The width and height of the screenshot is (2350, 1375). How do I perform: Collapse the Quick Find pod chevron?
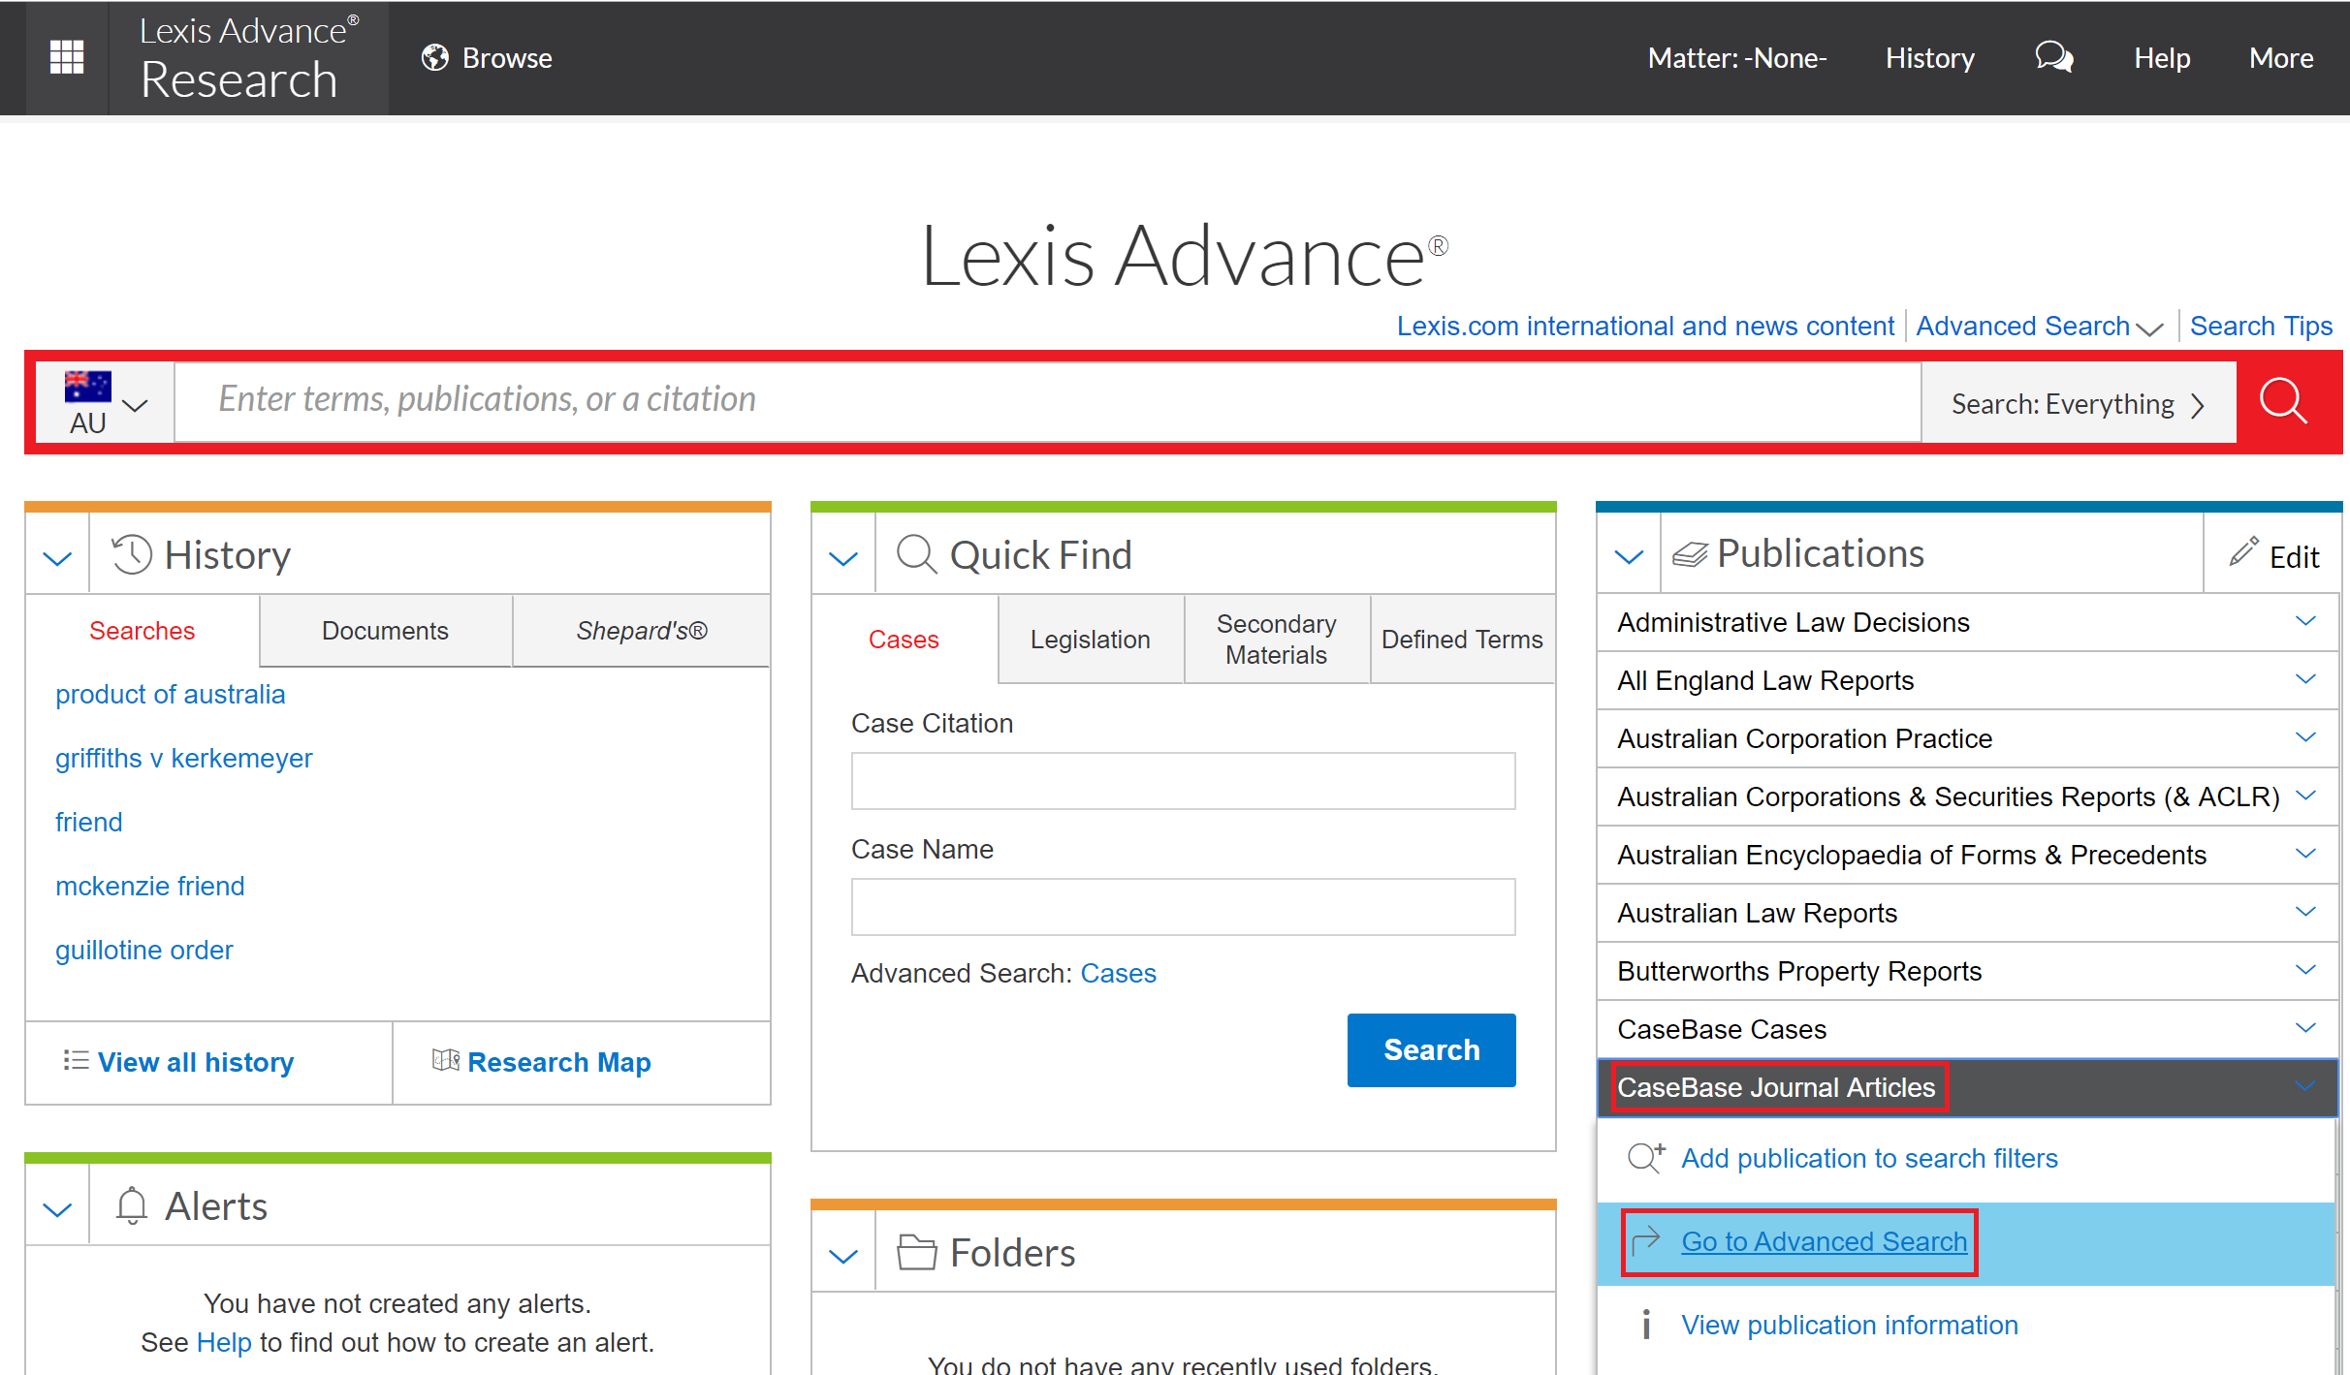[x=843, y=558]
